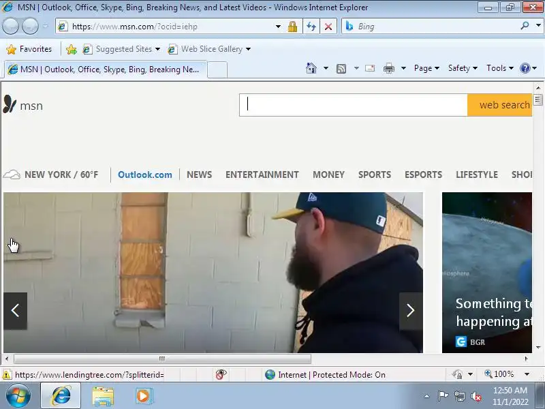Open NEW YORK / 60°F weather link
Viewport: 545px width, 409px height.
coord(61,175)
